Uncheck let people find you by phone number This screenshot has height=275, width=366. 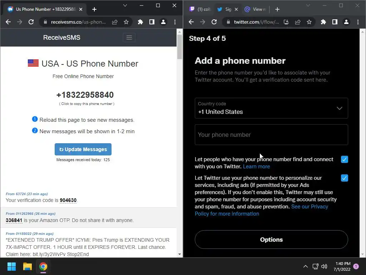coord(344,159)
